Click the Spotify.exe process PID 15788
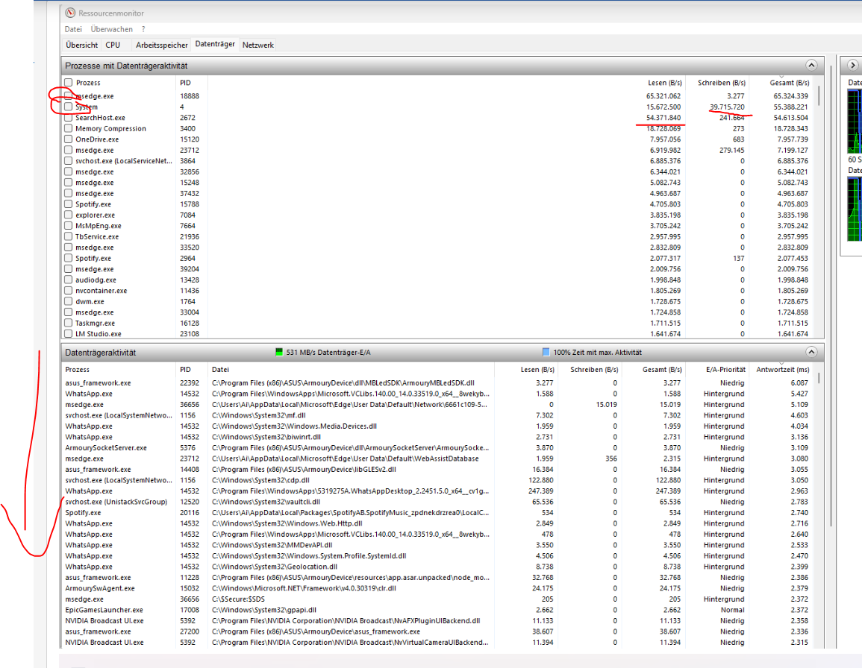Image resolution: width=862 pixels, height=668 pixels. 190,204
